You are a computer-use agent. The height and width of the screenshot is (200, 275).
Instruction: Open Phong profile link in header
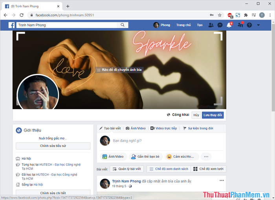[162, 25]
